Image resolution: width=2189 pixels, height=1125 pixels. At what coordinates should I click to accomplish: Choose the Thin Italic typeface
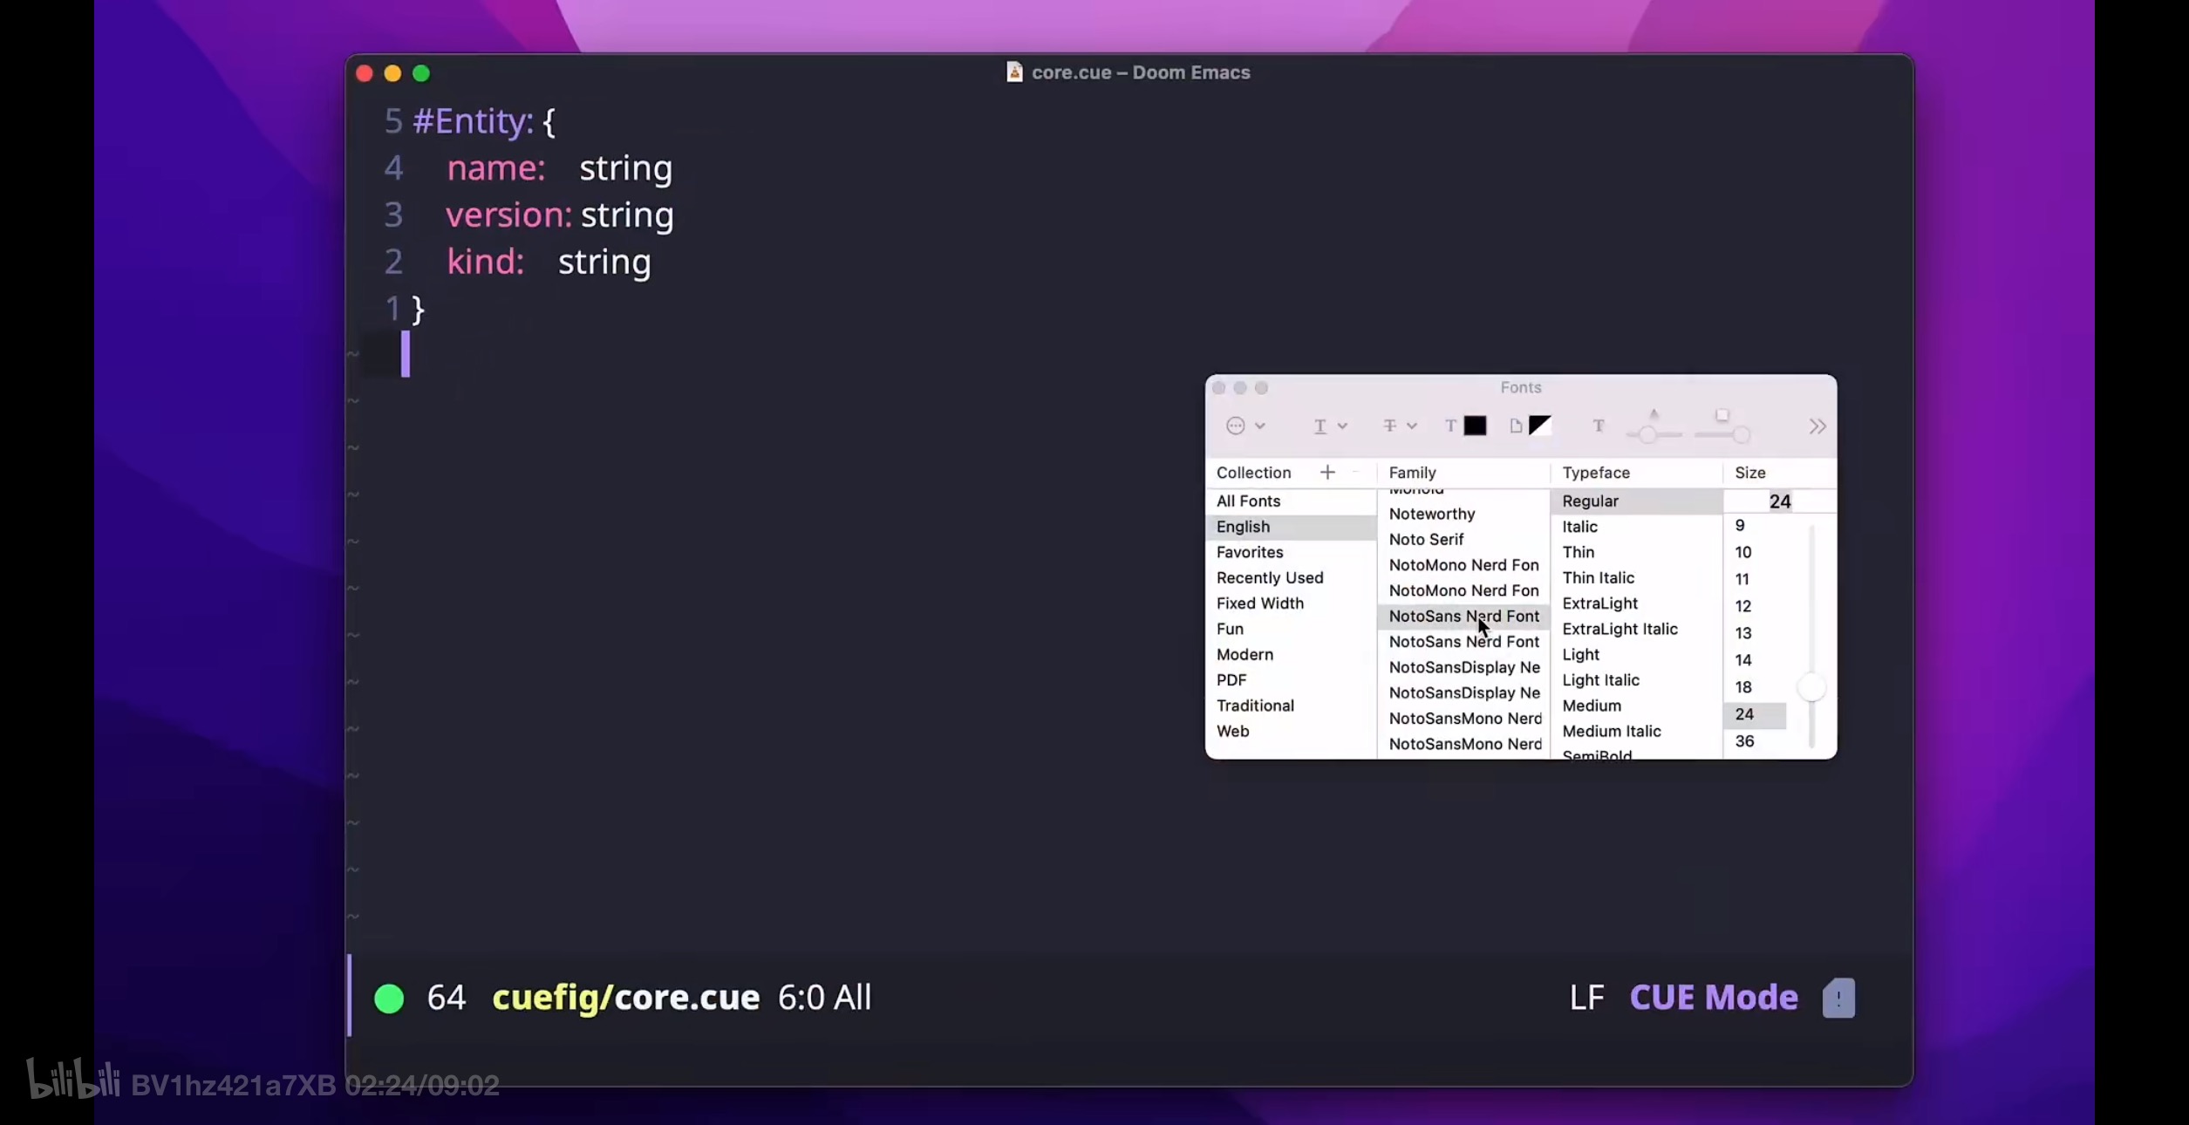(x=1636, y=577)
